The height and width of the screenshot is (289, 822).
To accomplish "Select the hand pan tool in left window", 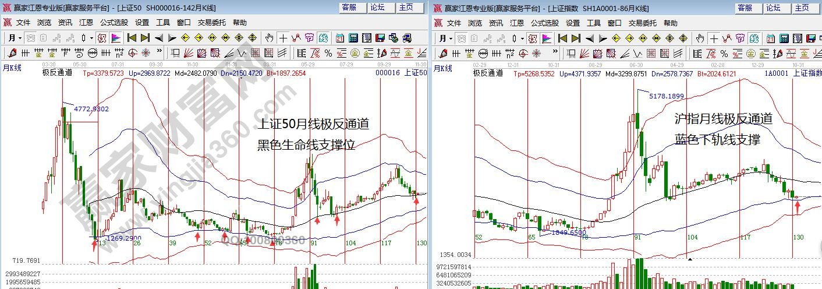I will (x=269, y=38).
